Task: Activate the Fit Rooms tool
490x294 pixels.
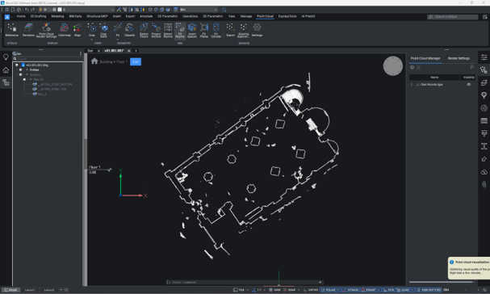Action: pyautogui.click(x=180, y=31)
